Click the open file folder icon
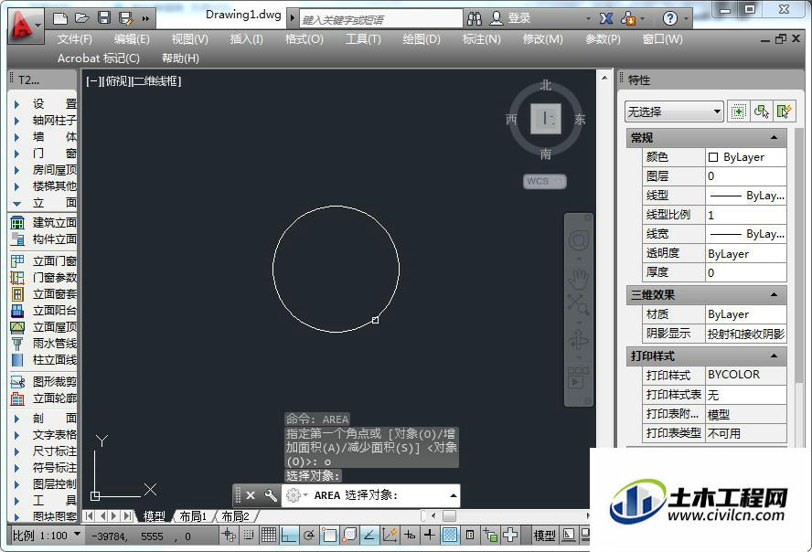812x552 pixels. 81,18
